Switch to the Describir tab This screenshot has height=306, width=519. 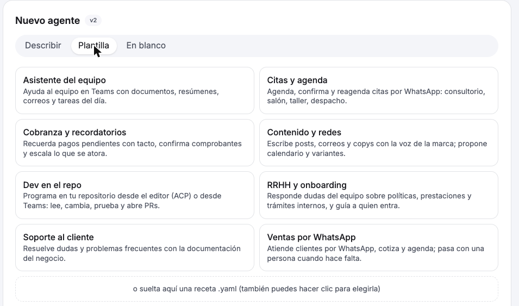43,45
